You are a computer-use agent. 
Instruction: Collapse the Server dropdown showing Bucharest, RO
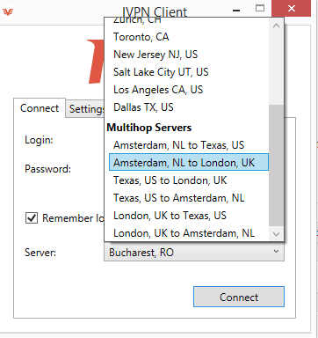coord(194,253)
